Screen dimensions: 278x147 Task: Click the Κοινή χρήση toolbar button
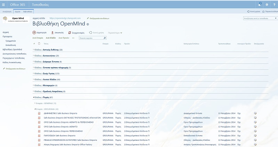(96, 33)
